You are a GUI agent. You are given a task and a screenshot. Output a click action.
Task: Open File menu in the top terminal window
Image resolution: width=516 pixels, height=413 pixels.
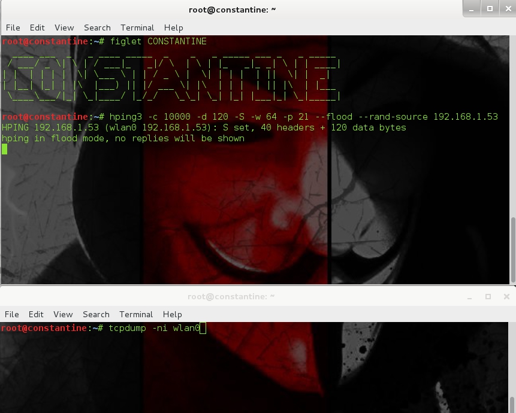tap(13, 28)
